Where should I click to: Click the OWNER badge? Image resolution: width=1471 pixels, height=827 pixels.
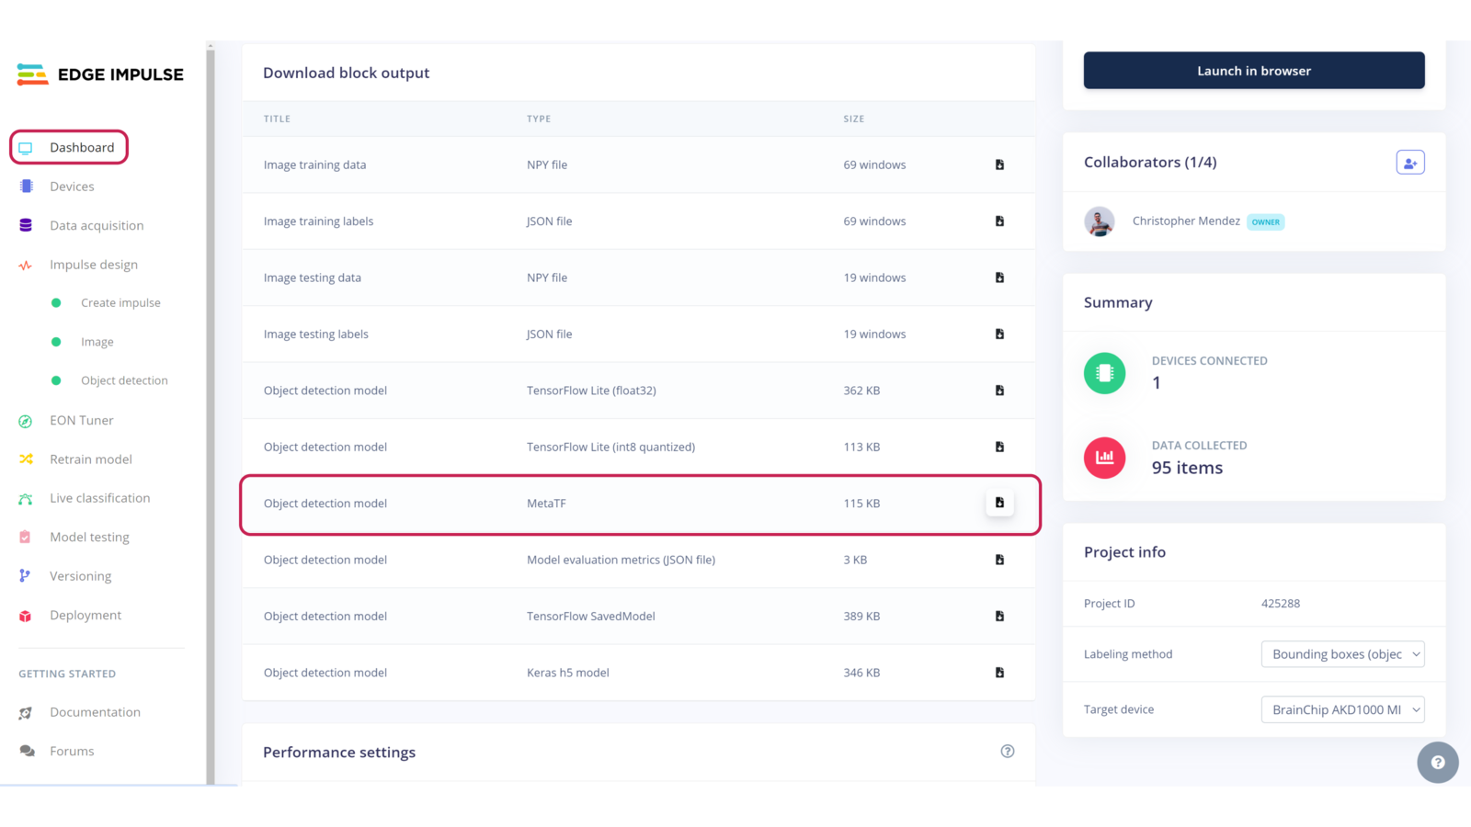point(1266,222)
